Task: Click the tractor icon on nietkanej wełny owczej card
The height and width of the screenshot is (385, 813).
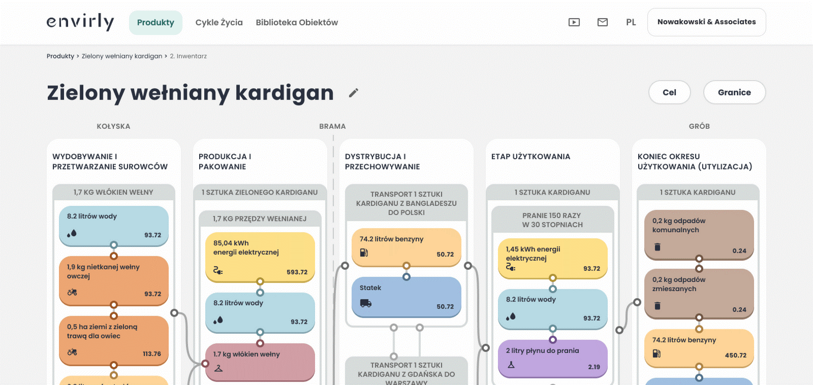Action: click(x=72, y=292)
